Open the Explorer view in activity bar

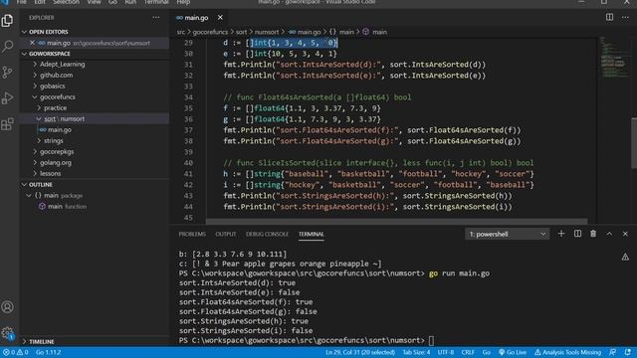tap(7, 20)
